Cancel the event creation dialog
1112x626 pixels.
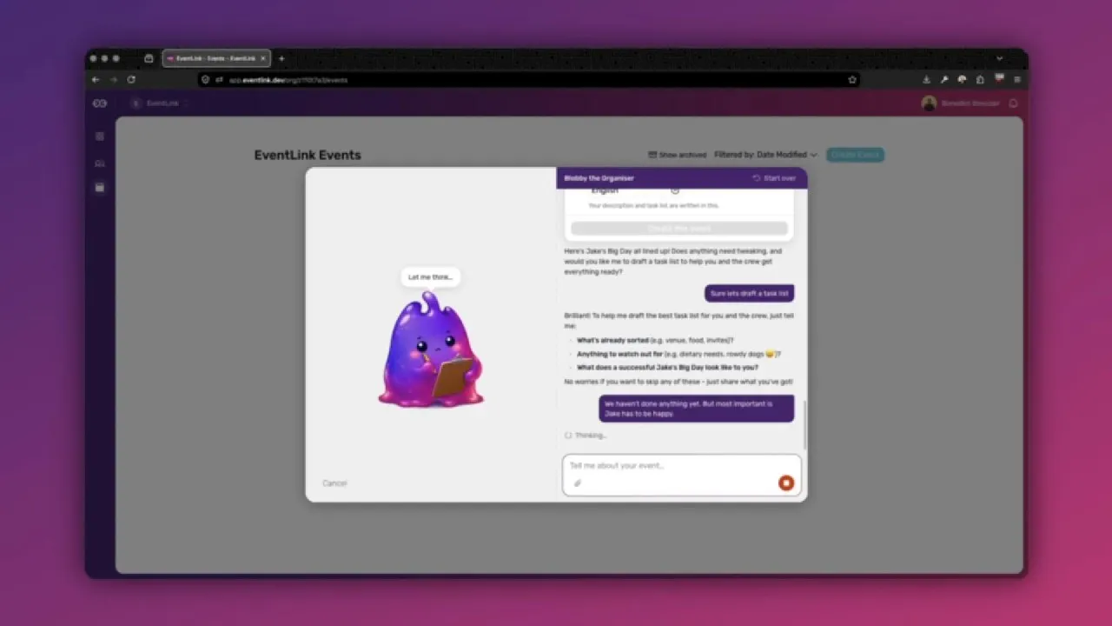coord(334,483)
